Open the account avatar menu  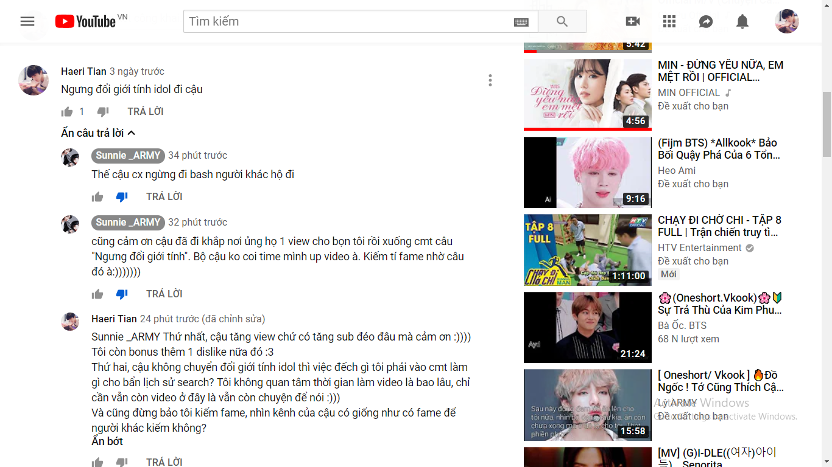(x=787, y=21)
